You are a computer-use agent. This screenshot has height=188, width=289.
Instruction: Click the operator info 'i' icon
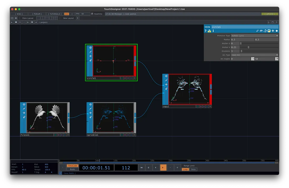pyautogui.click(x=213, y=31)
